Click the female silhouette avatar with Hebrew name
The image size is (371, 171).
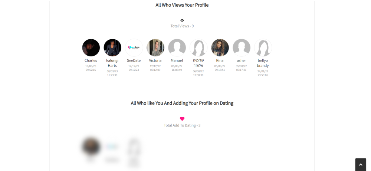click(x=198, y=47)
